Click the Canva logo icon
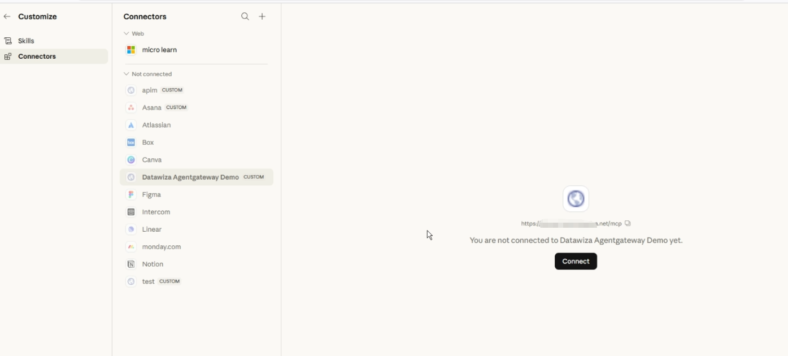The height and width of the screenshot is (356, 788). pyautogui.click(x=131, y=160)
